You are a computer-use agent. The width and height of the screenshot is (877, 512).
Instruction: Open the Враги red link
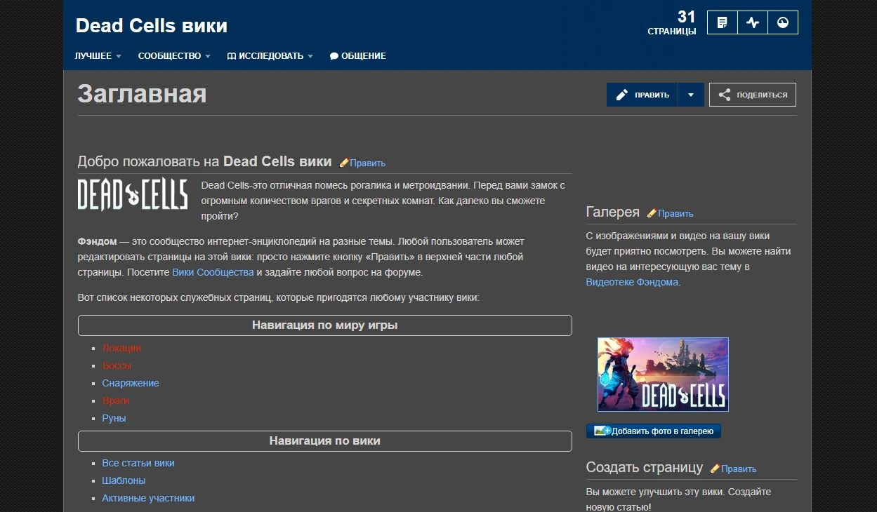pyautogui.click(x=116, y=400)
